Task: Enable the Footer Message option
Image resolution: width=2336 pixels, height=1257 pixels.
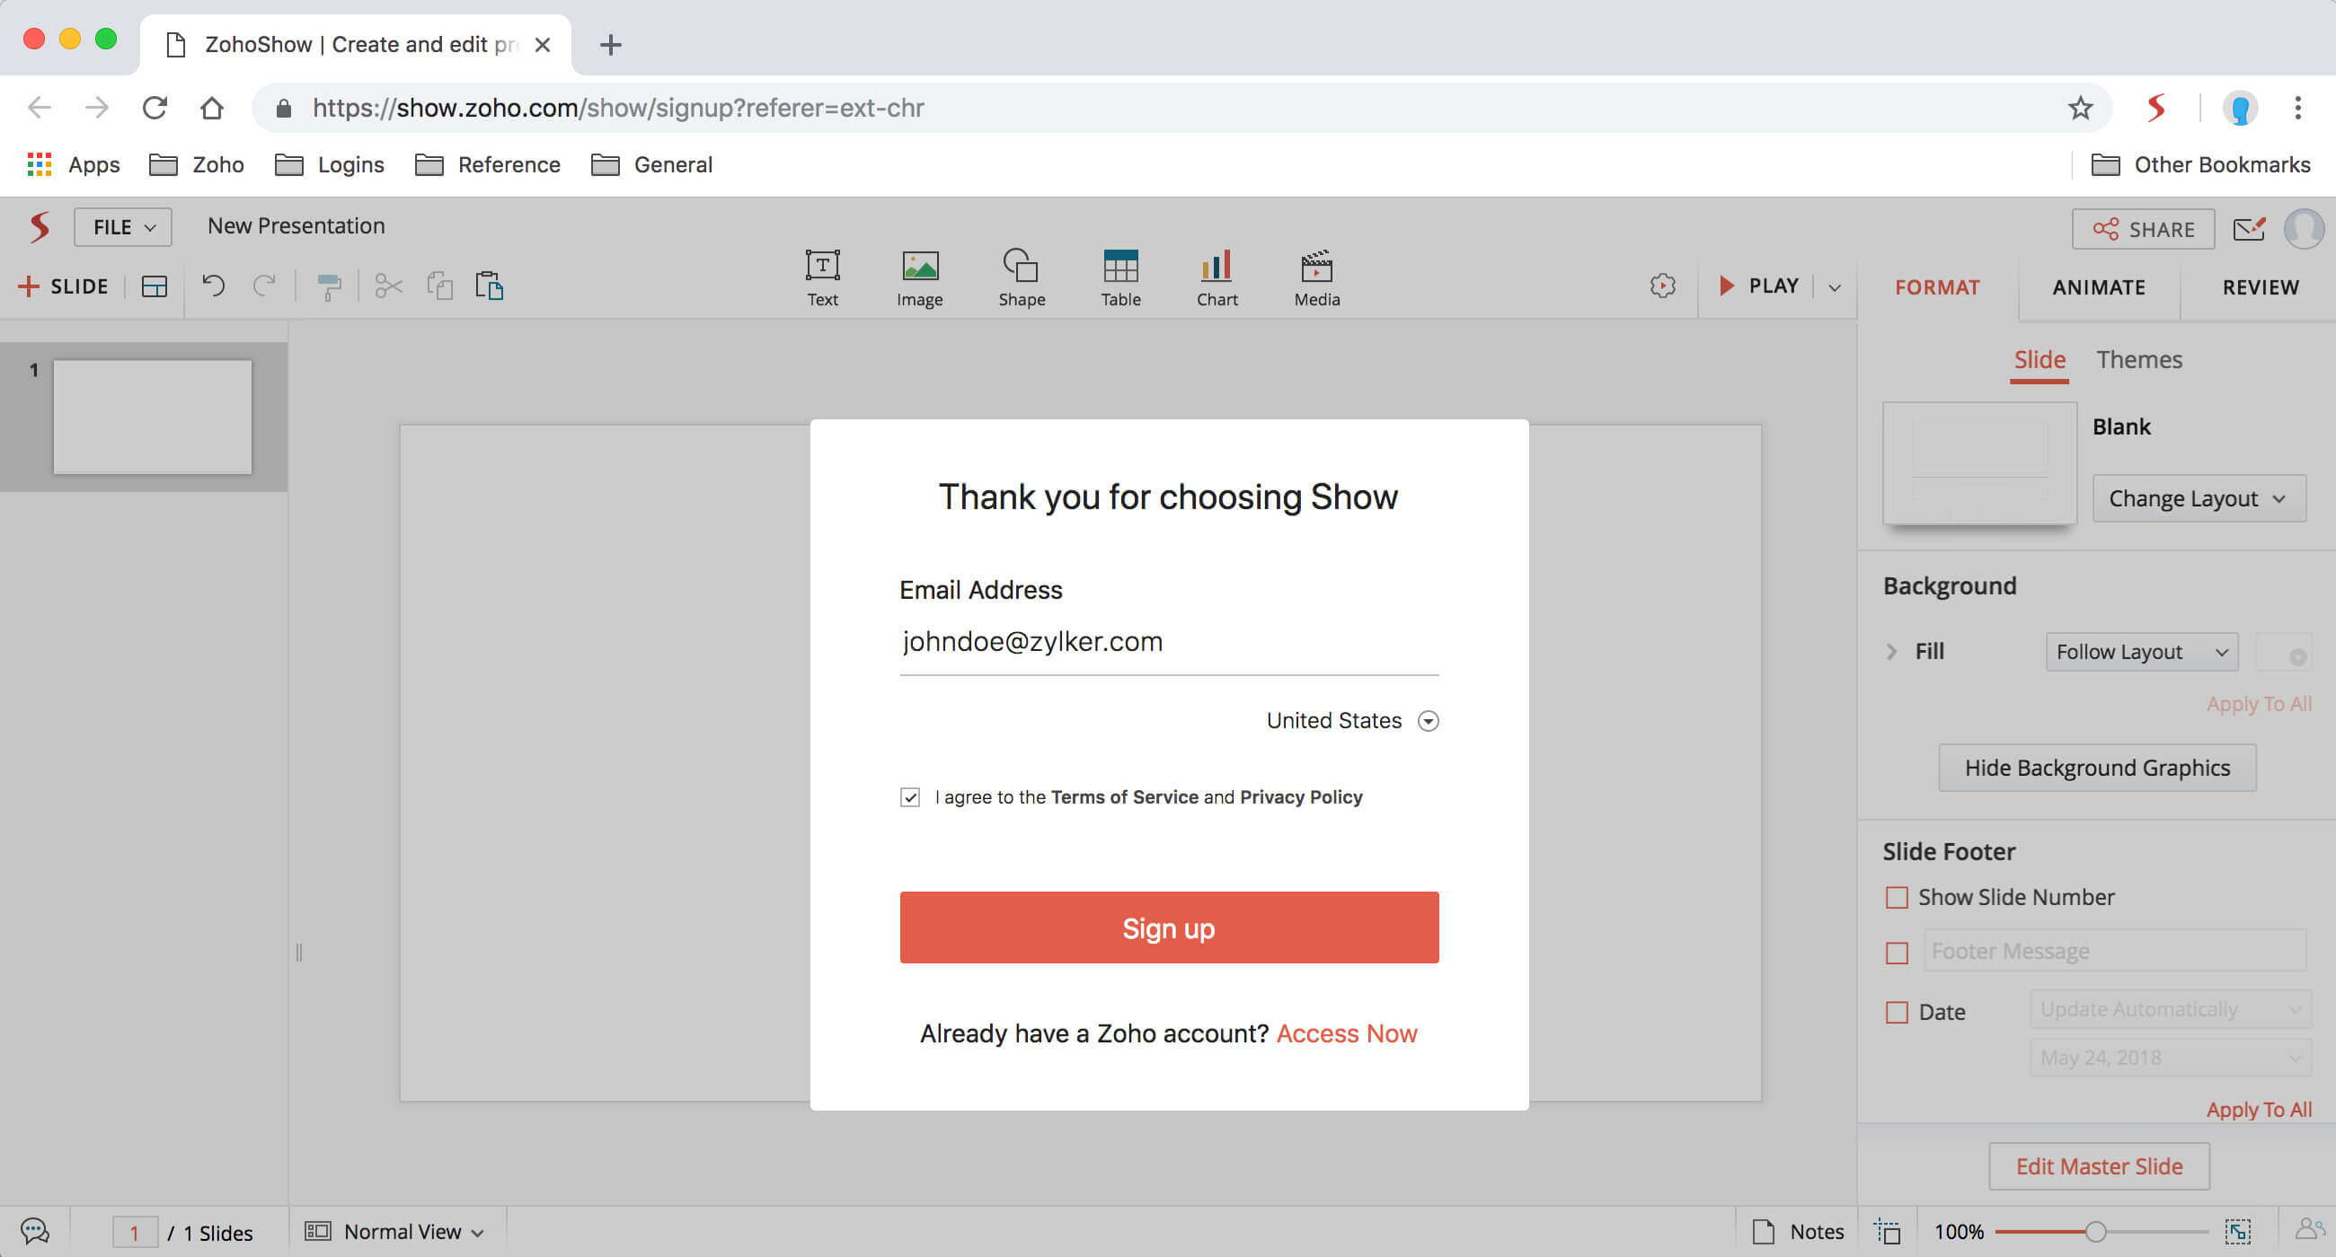Action: (1896, 952)
